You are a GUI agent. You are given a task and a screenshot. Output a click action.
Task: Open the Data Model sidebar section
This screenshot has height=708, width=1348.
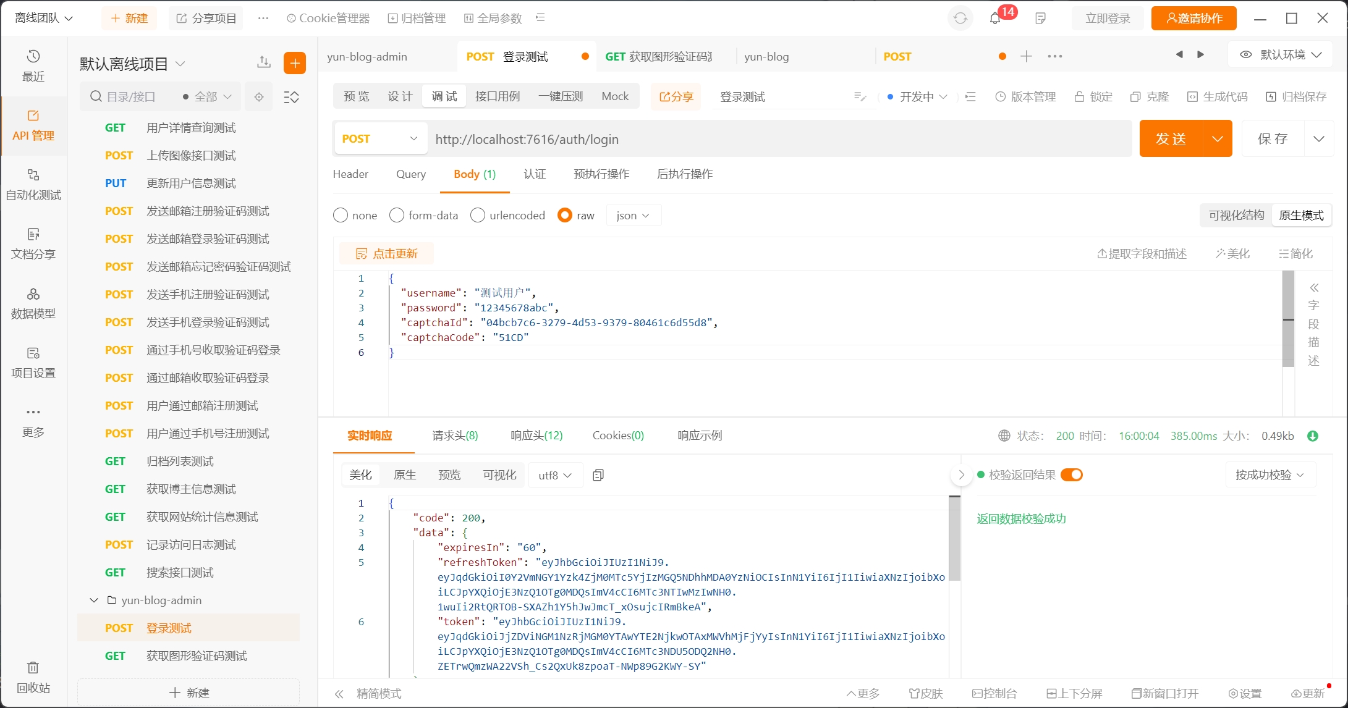(x=33, y=303)
